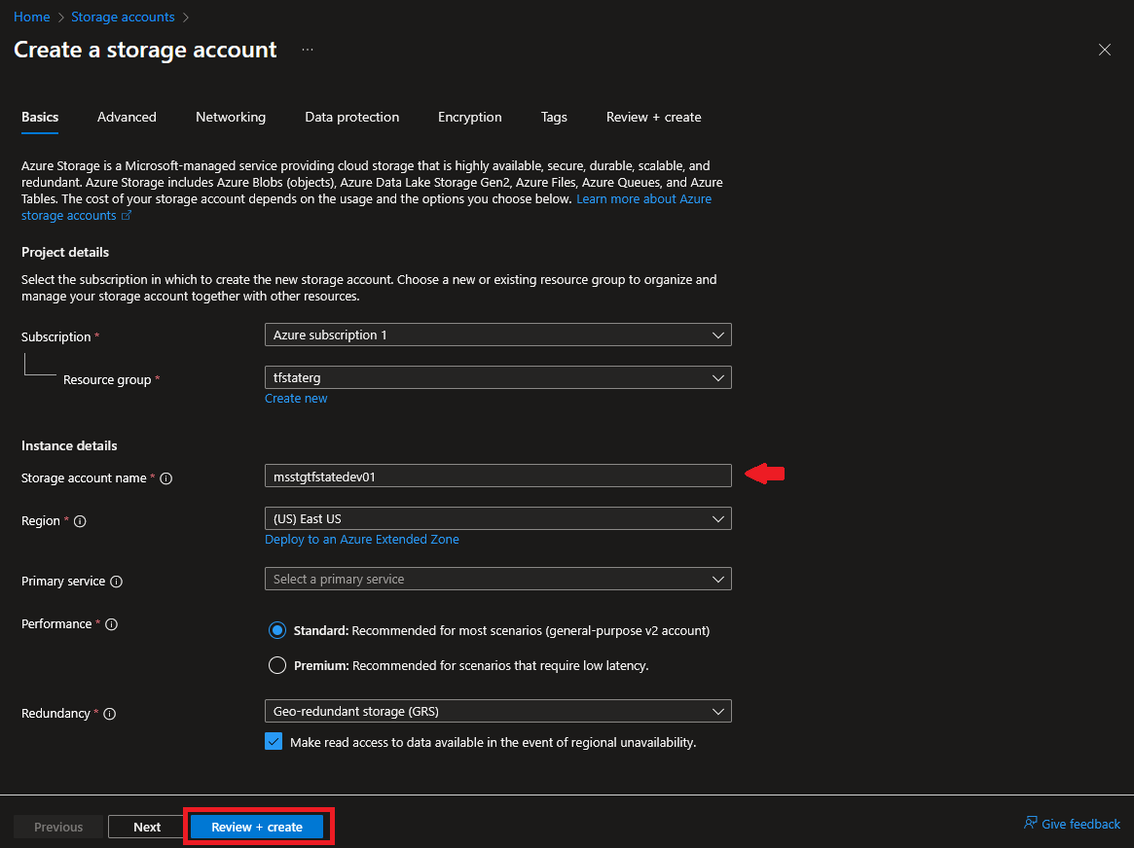
Task: Click the info icon beside Storage account name
Action: click(166, 478)
